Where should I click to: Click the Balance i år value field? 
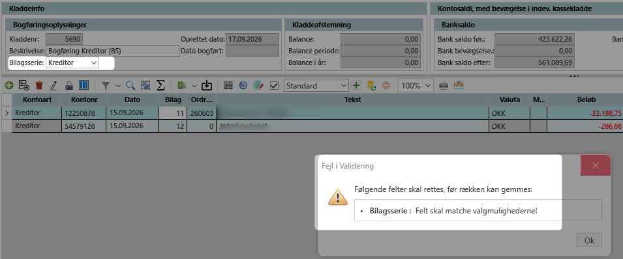click(380, 62)
